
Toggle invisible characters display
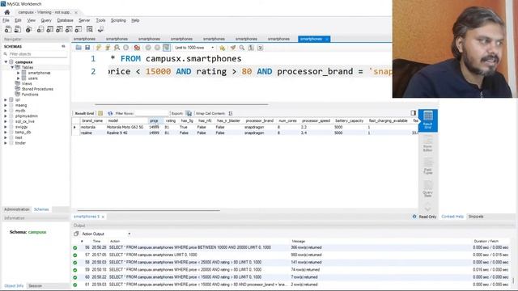[x=251, y=48]
